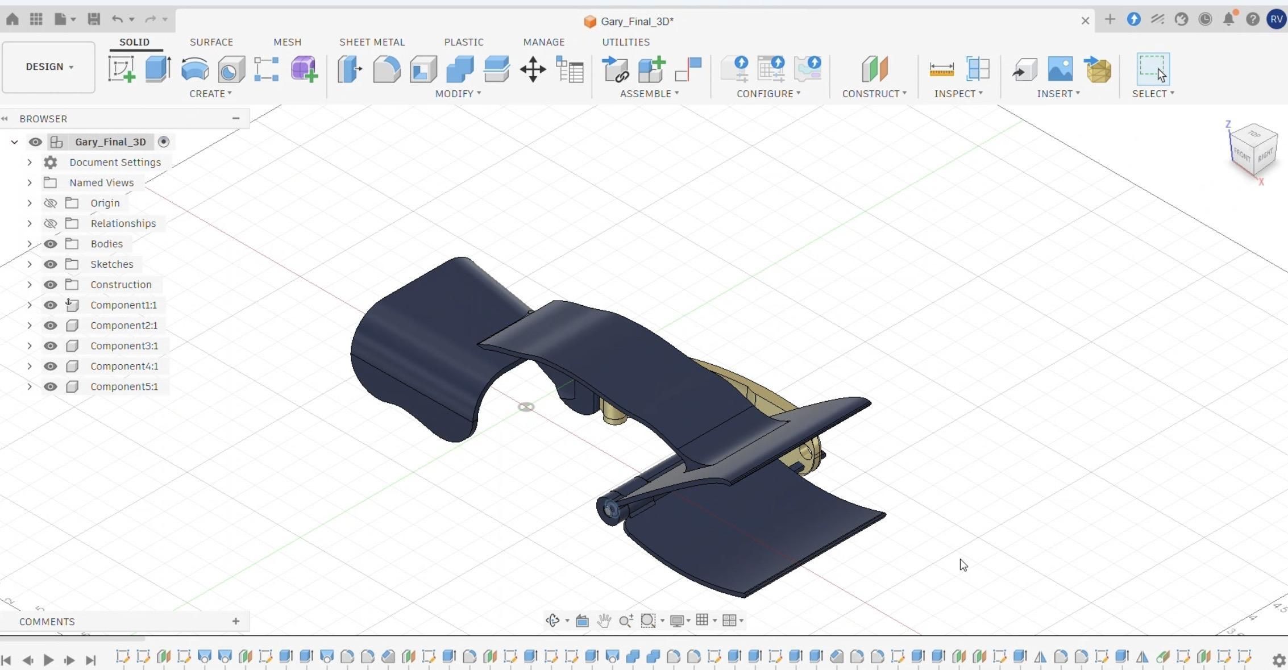The height and width of the screenshot is (670, 1288).
Task: Show the hidden Relationships folder
Action: point(51,223)
